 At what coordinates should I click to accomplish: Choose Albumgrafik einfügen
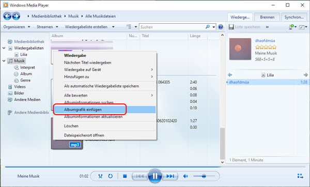point(105,110)
